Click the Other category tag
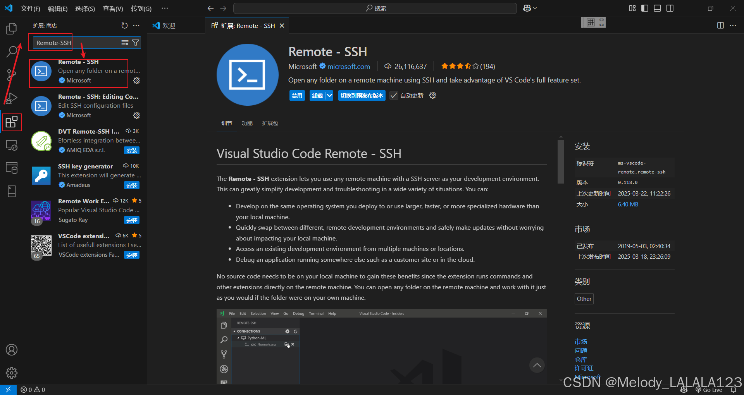This screenshot has height=395, width=744. point(584,299)
